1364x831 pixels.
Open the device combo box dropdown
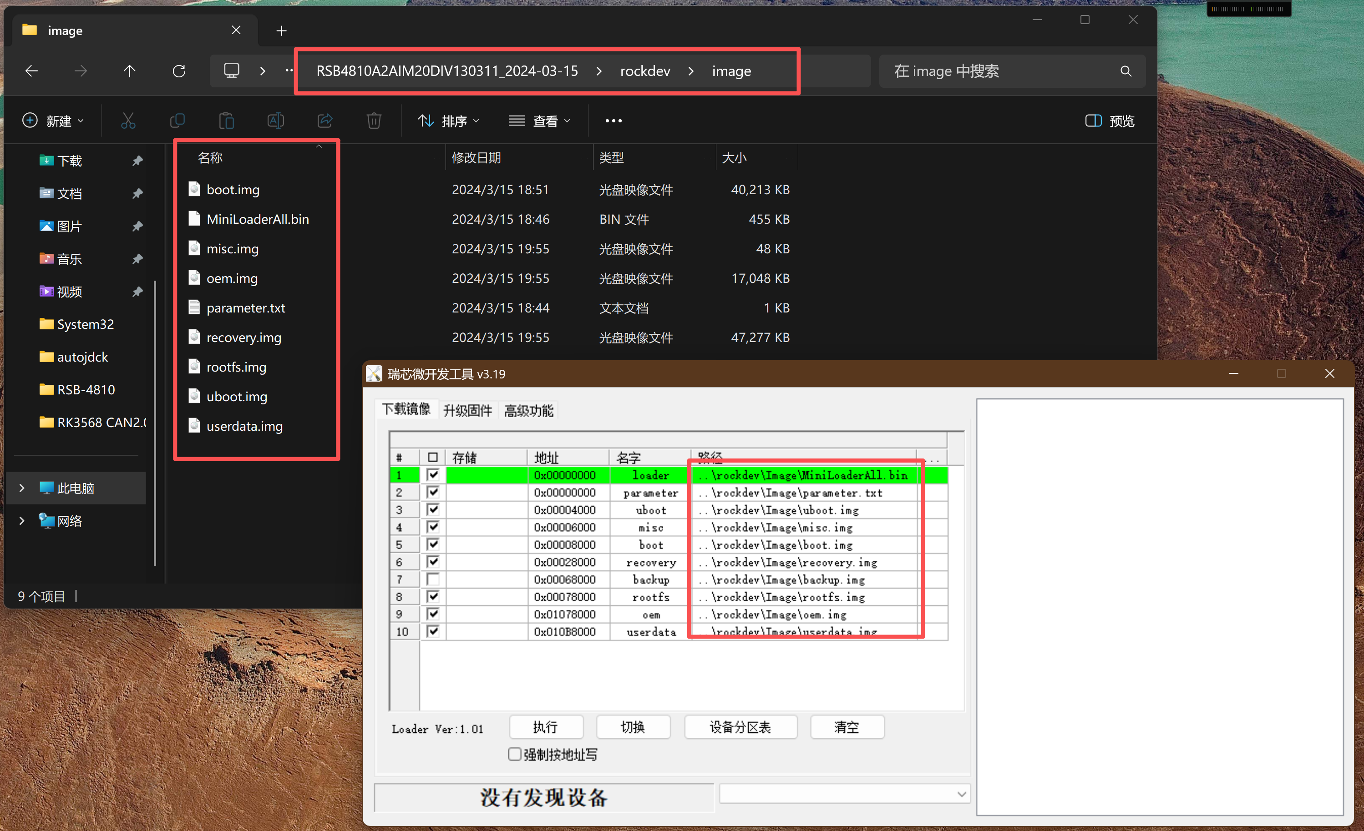[x=962, y=794]
